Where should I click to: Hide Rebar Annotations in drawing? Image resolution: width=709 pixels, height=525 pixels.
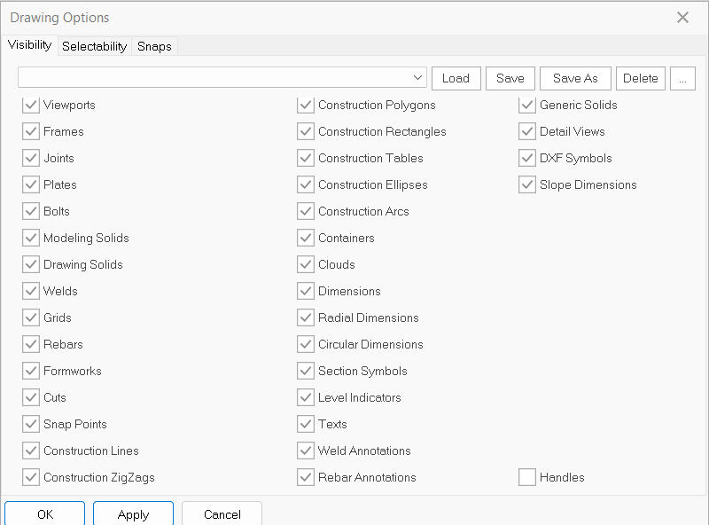coord(306,477)
